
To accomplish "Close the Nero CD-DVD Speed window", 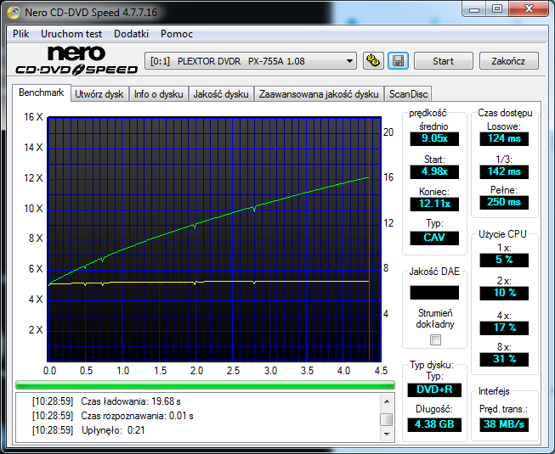I will (x=530, y=9).
